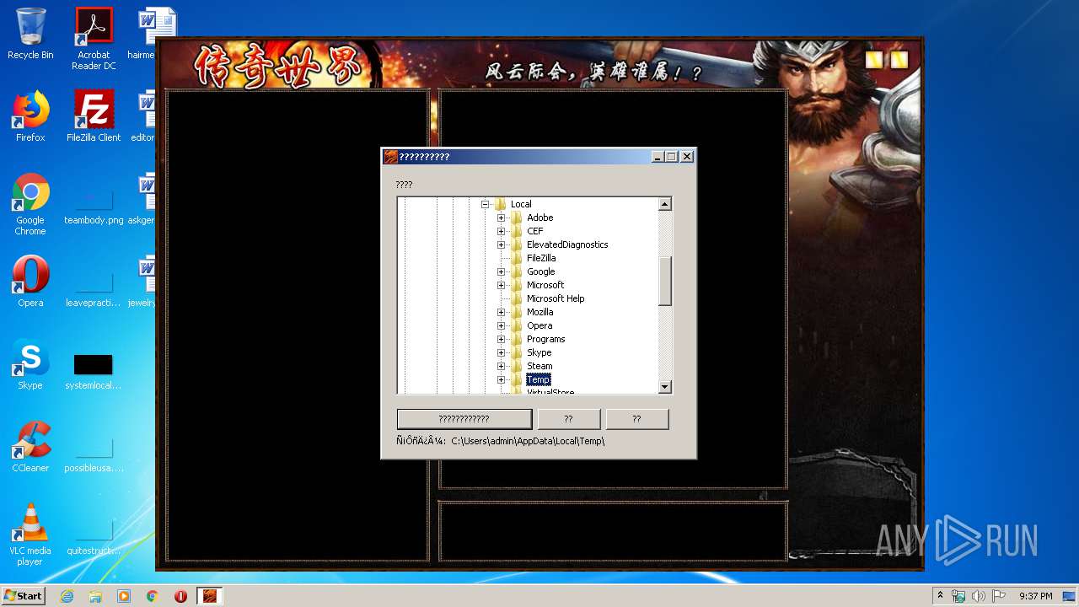
Task: Click the Start button
Action: pyautogui.click(x=23, y=596)
